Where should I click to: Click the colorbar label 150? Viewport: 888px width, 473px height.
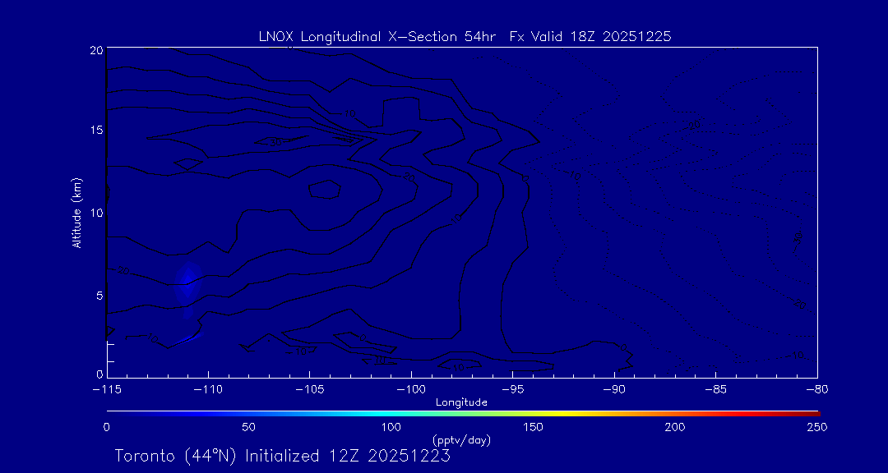click(x=534, y=427)
